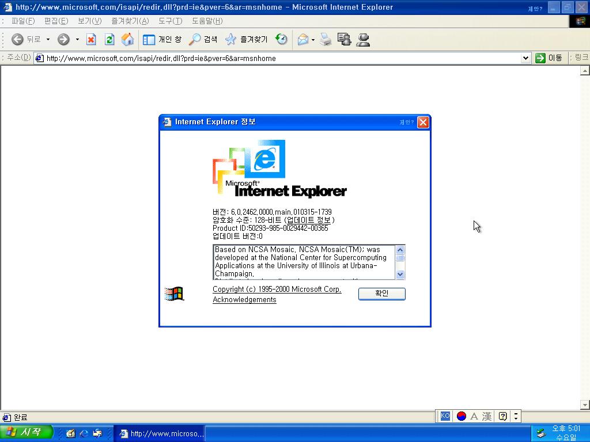Click the scroll thumb in the license textbox

click(x=400, y=258)
